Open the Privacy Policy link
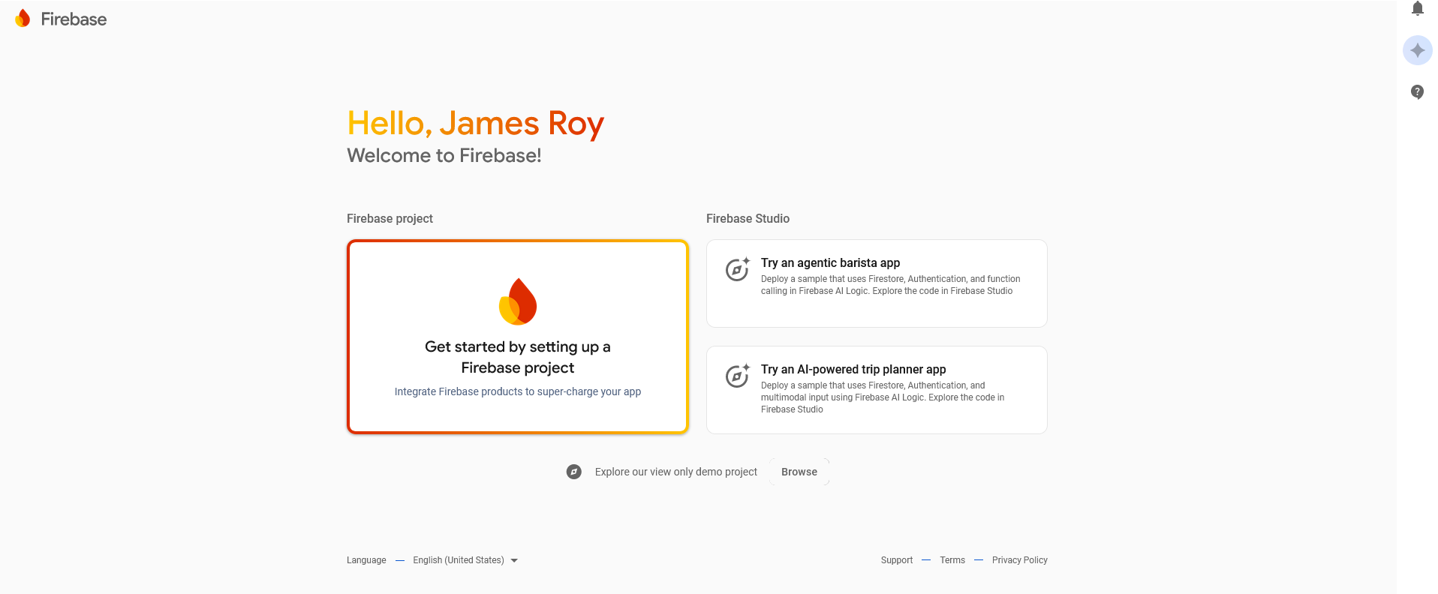 pyautogui.click(x=1019, y=560)
